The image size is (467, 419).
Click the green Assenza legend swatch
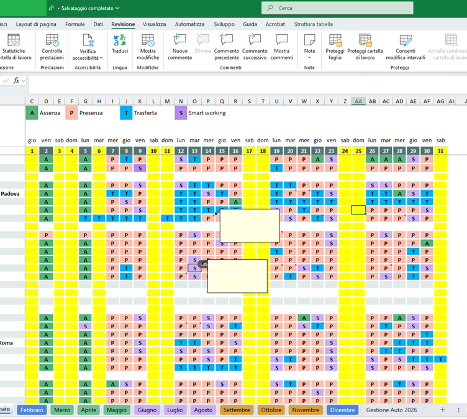tap(32, 113)
